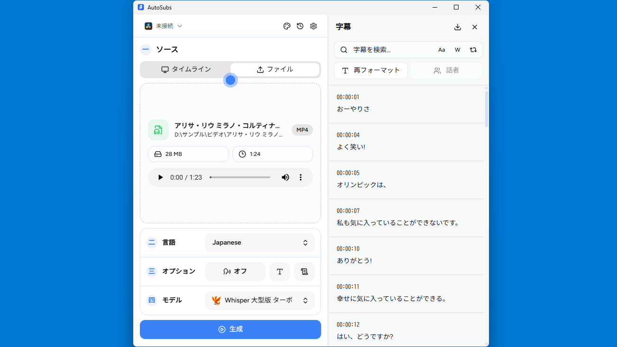The height and width of the screenshot is (347, 617).
Task: Select subtitle 幸せに気に入っていることができる。
Action: click(392, 299)
